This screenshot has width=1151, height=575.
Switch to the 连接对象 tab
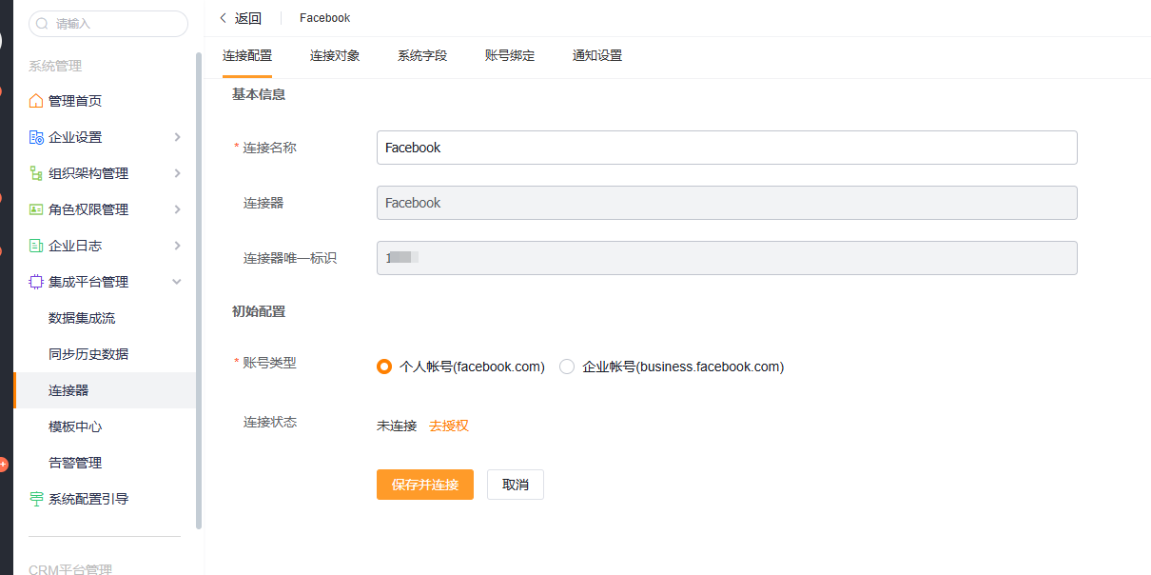[x=335, y=56]
